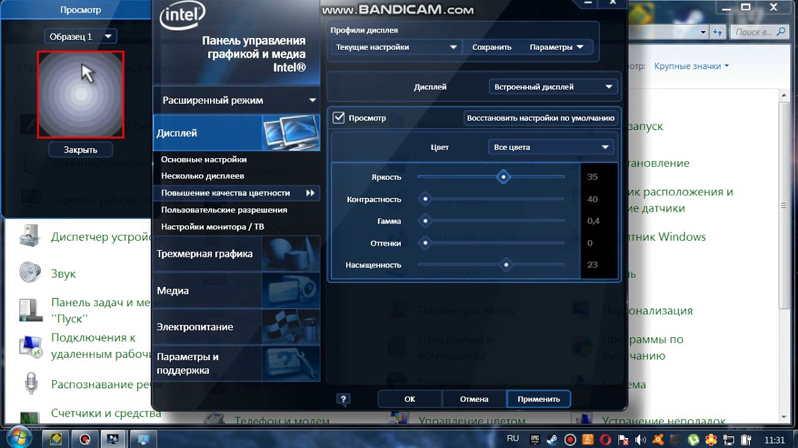Click Восстановить настройки по умолчанию button
The height and width of the screenshot is (448, 798).
pos(541,118)
